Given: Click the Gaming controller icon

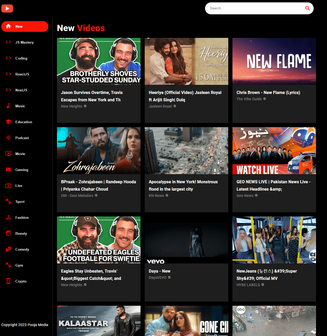Looking at the screenshot, I should pyautogui.click(x=8, y=169).
